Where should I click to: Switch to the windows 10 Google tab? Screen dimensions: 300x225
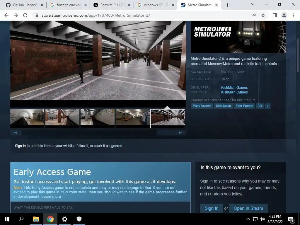[x=155, y=5]
